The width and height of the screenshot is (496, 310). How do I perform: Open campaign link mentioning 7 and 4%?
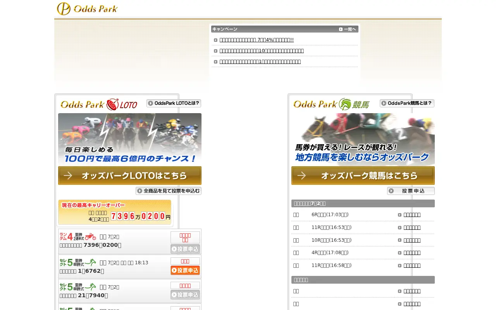257,40
